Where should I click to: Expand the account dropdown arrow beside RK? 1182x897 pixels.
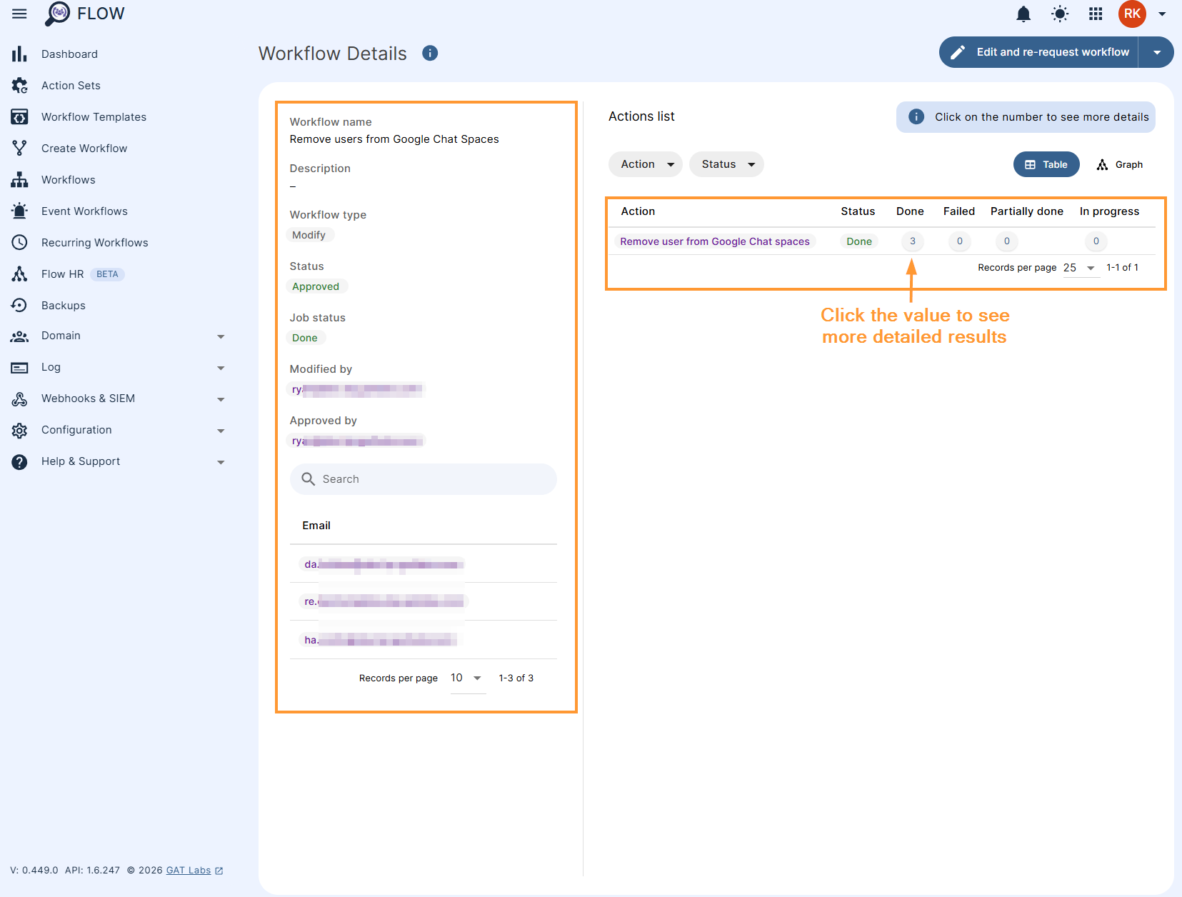(x=1162, y=14)
